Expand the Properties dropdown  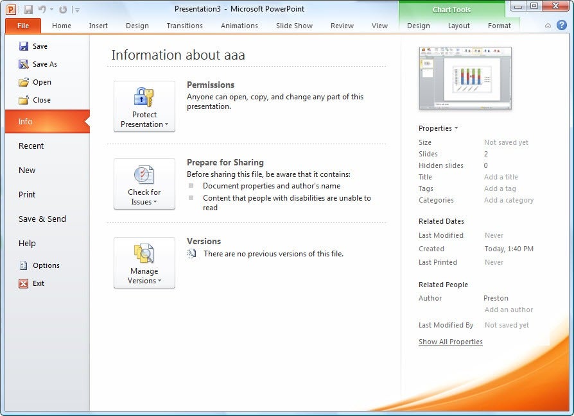point(438,128)
